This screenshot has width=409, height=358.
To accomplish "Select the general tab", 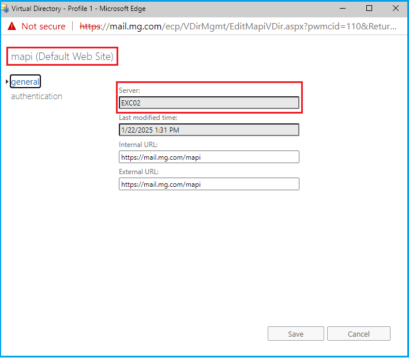I will click(25, 82).
